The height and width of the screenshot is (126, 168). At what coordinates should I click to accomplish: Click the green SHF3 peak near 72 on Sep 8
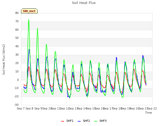point(29,20)
